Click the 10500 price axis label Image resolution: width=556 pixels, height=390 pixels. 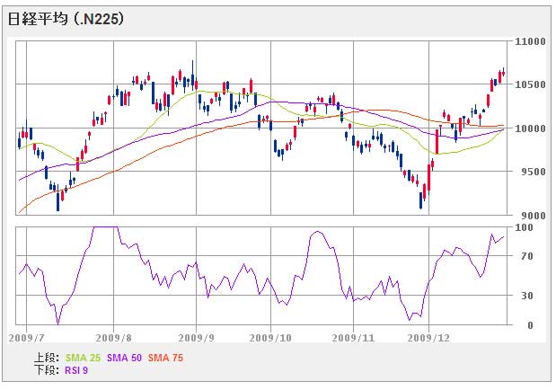coord(530,84)
